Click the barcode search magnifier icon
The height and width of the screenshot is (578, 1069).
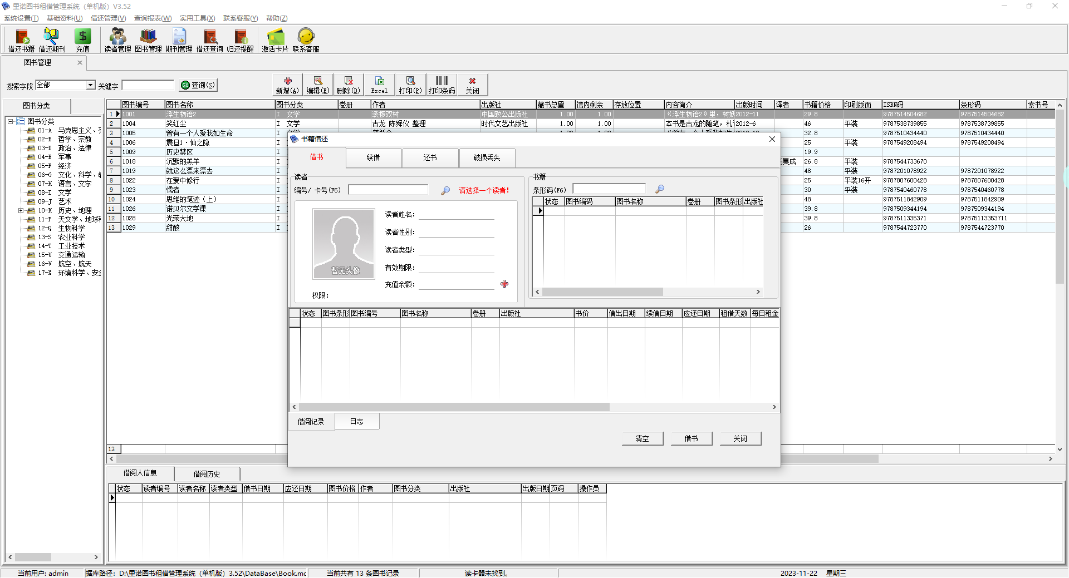[x=660, y=189]
